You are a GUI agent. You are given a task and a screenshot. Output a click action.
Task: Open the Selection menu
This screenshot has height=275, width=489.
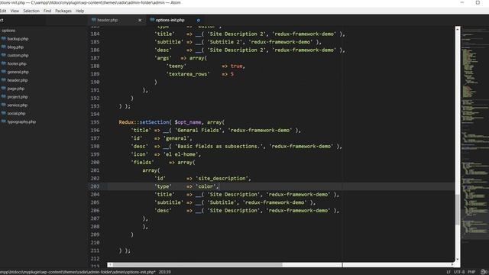click(x=31, y=11)
